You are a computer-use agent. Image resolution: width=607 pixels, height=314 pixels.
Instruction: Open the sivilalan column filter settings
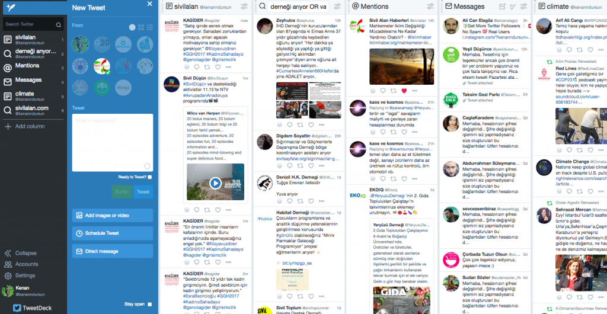coord(244,7)
